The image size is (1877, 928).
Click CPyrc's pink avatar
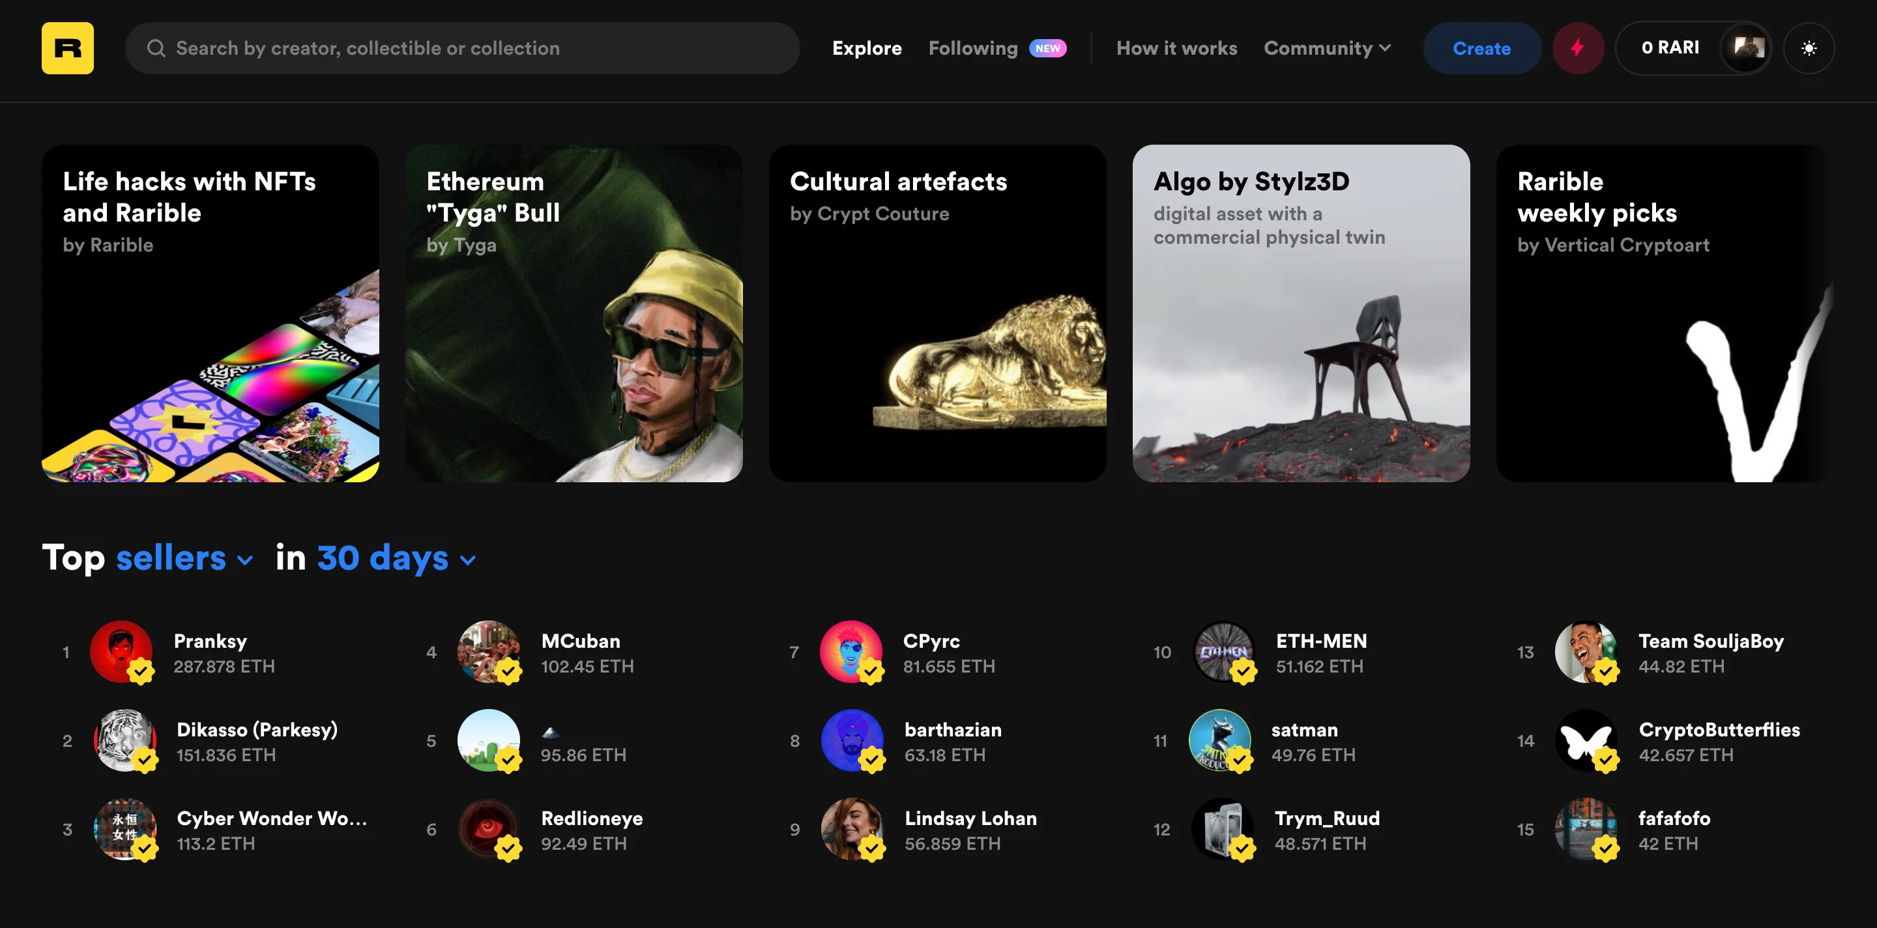pyautogui.click(x=851, y=652)
